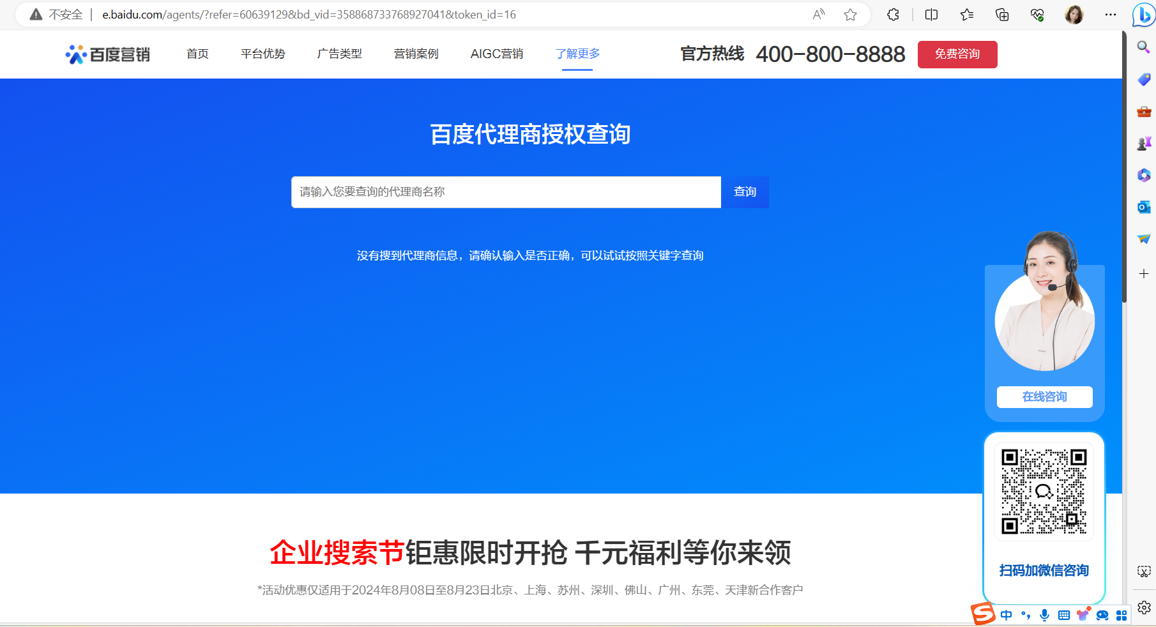The height and width of the screenshot is (627, 1156).
Task: Click the sidebar search magnifier icon
Action: [x=1143, y=47]
